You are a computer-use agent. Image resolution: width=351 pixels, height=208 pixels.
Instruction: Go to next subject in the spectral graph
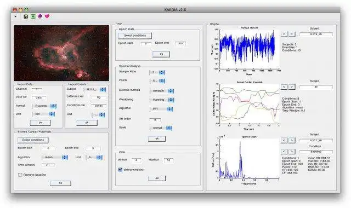pyautogui.click(x=291, y=140)
